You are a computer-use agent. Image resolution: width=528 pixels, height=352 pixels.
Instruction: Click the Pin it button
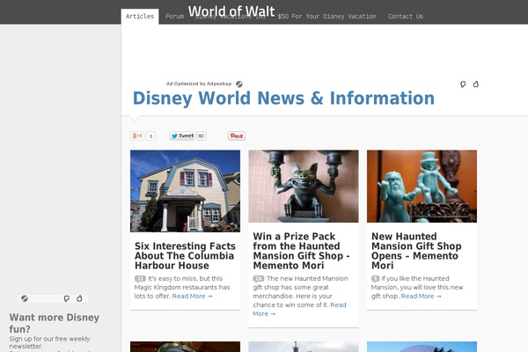[237, 136]
